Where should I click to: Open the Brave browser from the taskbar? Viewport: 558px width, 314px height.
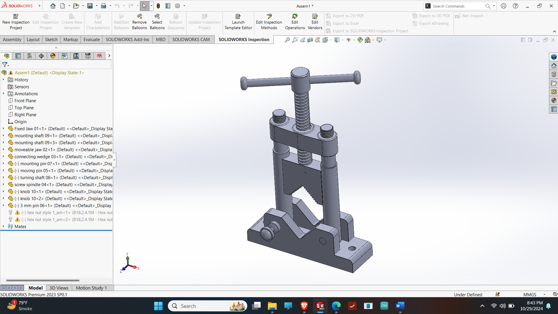(x=304, y=306)
